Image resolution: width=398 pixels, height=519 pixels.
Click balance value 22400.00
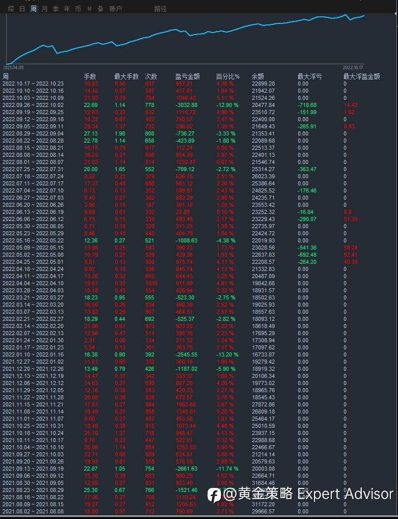pos(263,119)
